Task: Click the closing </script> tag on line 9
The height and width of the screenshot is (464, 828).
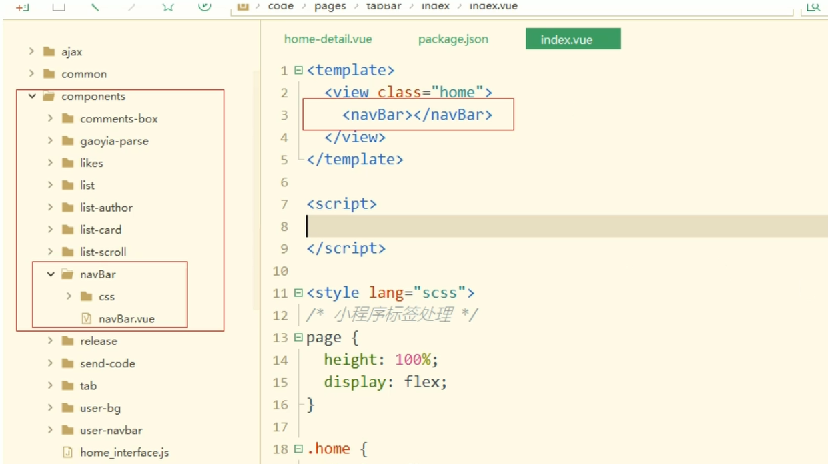Action: [346, 248]
